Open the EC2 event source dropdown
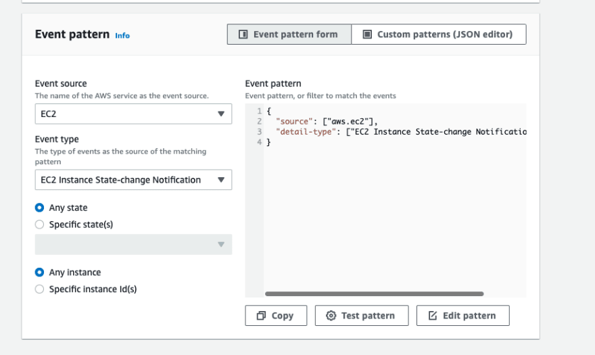The height and width of the screenshot is (355, 595). (x=133, y=114)
